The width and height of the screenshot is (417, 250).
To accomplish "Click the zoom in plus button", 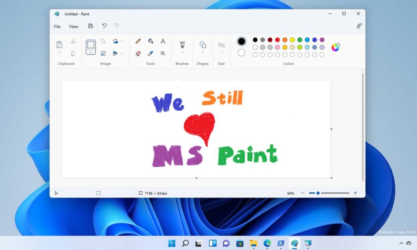I will 355,193.
